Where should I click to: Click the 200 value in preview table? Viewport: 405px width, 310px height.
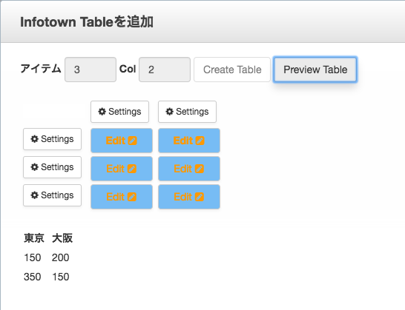(x=60, y=257)
